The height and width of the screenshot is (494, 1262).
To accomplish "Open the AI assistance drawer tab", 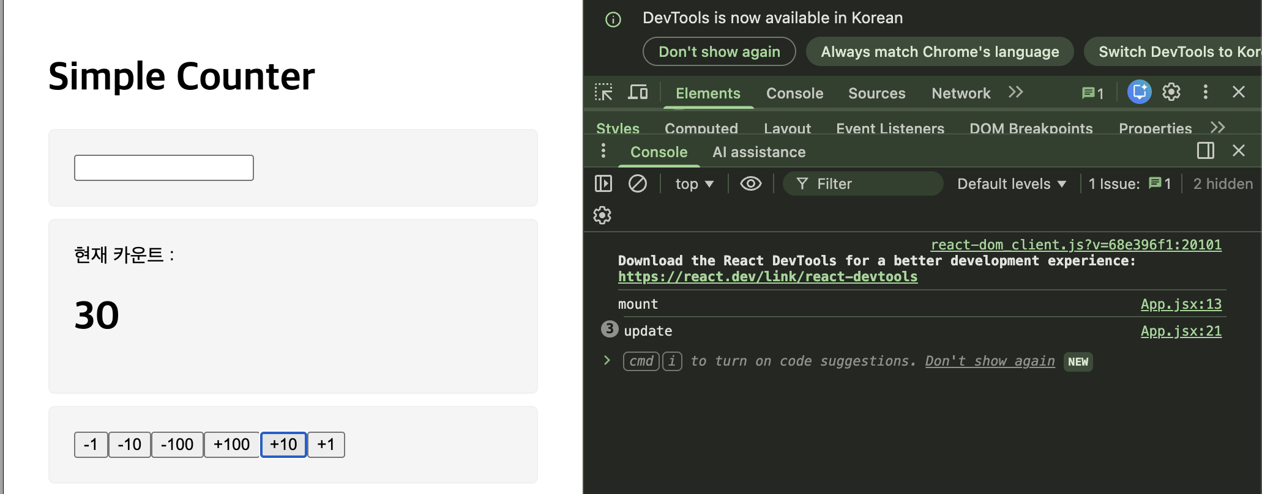I will 759,152.
